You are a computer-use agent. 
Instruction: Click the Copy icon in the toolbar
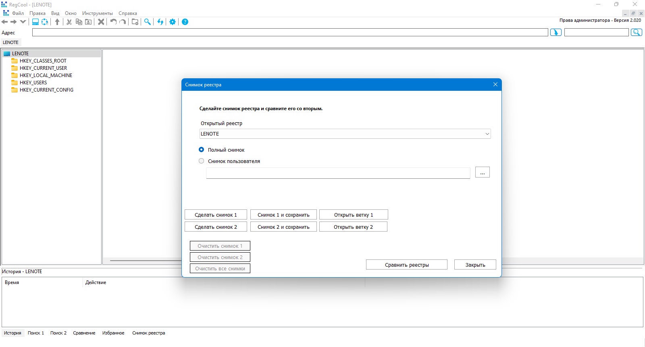(x=79, y=22)
